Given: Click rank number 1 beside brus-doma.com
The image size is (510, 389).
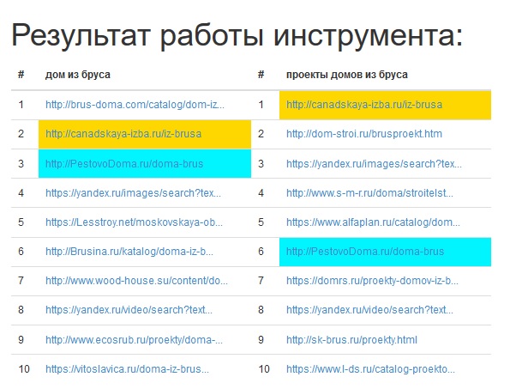Looking at the screenshot, I should pos(21,105).
